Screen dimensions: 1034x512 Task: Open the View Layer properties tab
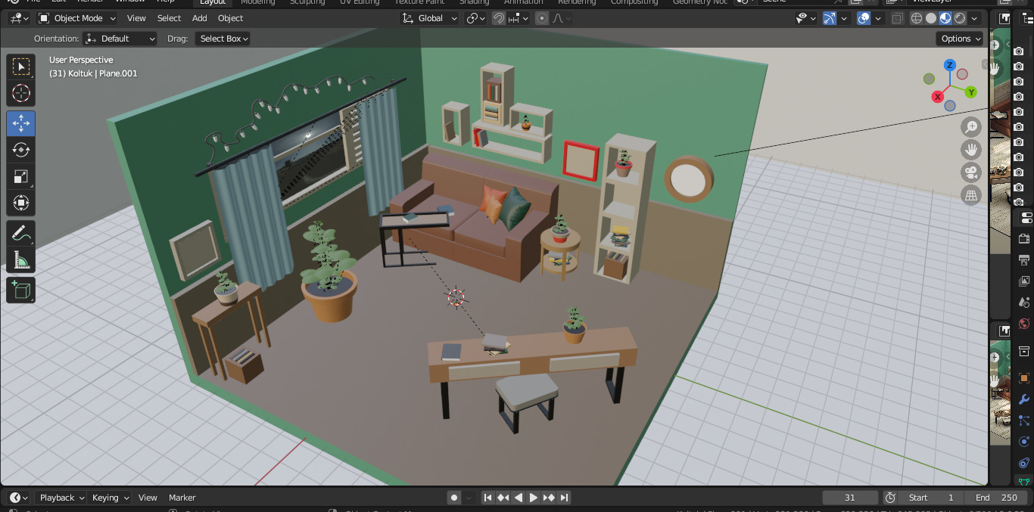[1025, 281]
